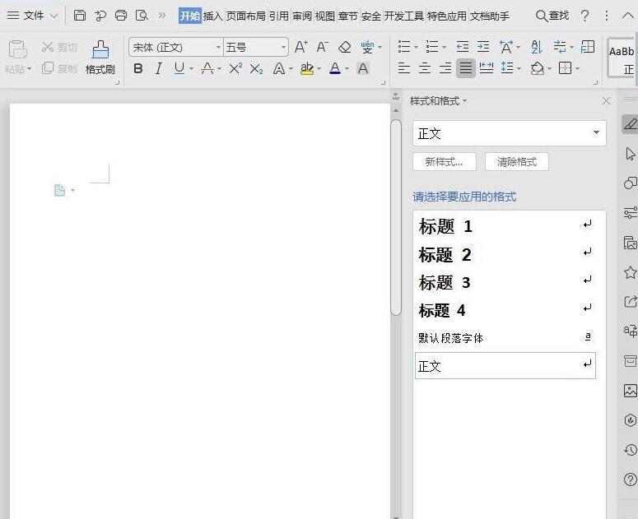Decrease font size with A- icon
The image size is (638, 519).
coord(322,47)
